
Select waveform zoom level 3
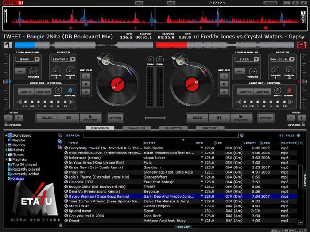pos(303,21)
